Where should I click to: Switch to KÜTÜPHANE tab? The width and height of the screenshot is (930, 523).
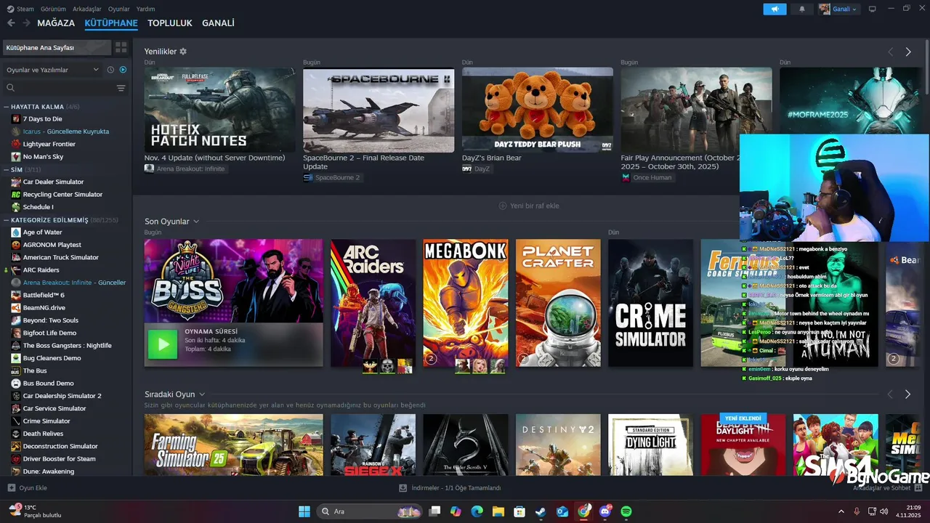[111, 23]
